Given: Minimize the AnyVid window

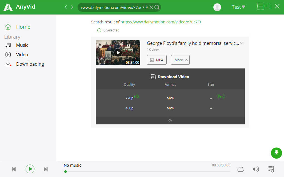Looking at the screenshot, I should click(x=260, y=6).
